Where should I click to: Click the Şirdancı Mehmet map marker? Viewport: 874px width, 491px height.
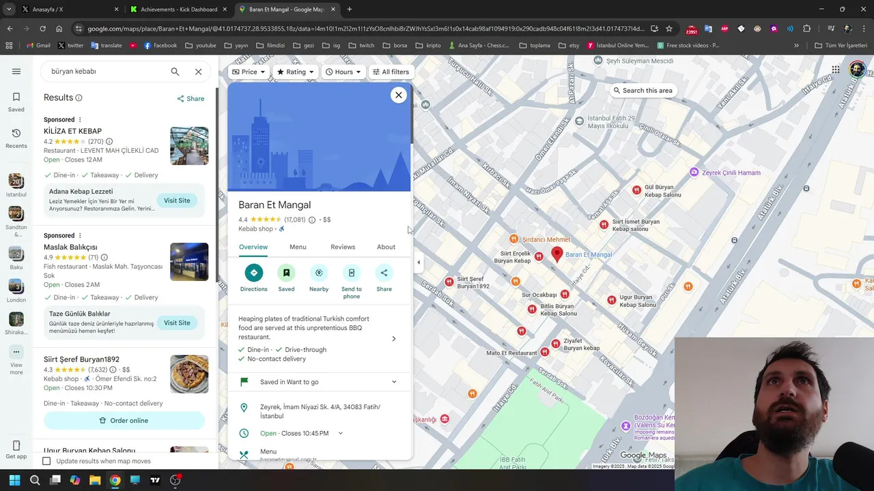[513, 239]
